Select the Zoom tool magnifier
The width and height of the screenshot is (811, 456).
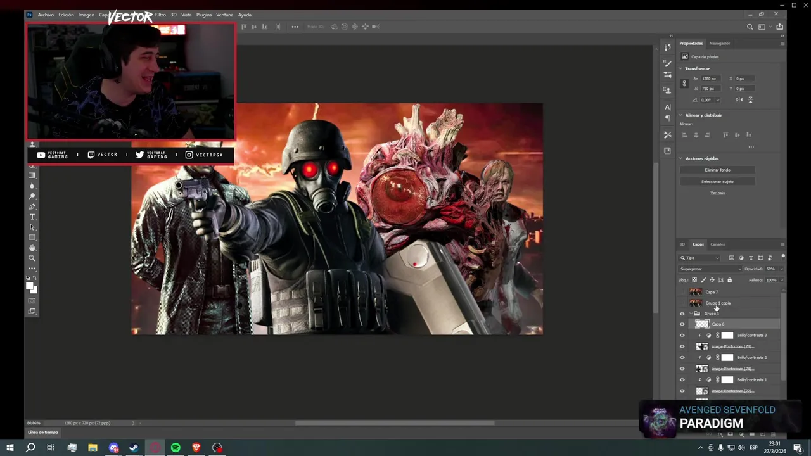pos(32,258)
